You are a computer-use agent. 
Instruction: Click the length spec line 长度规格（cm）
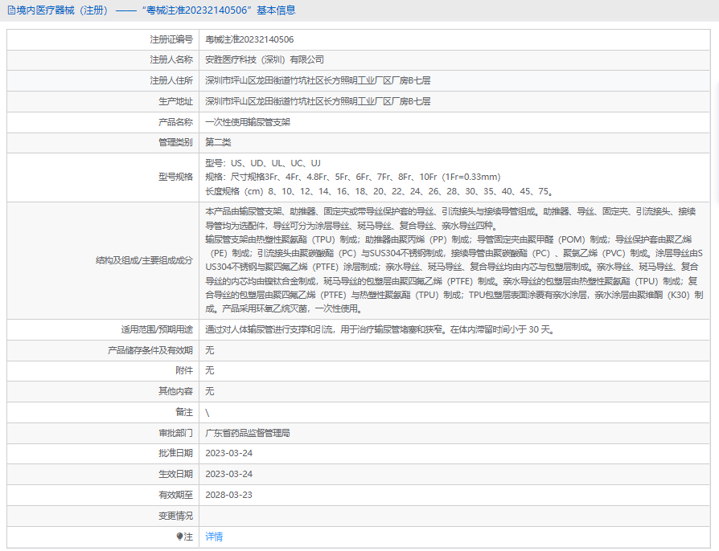(x=380, y=191)
